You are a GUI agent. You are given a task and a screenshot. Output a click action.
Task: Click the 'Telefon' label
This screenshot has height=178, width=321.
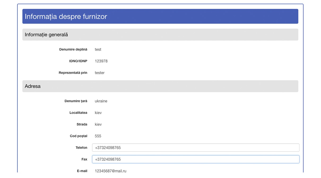81,148
